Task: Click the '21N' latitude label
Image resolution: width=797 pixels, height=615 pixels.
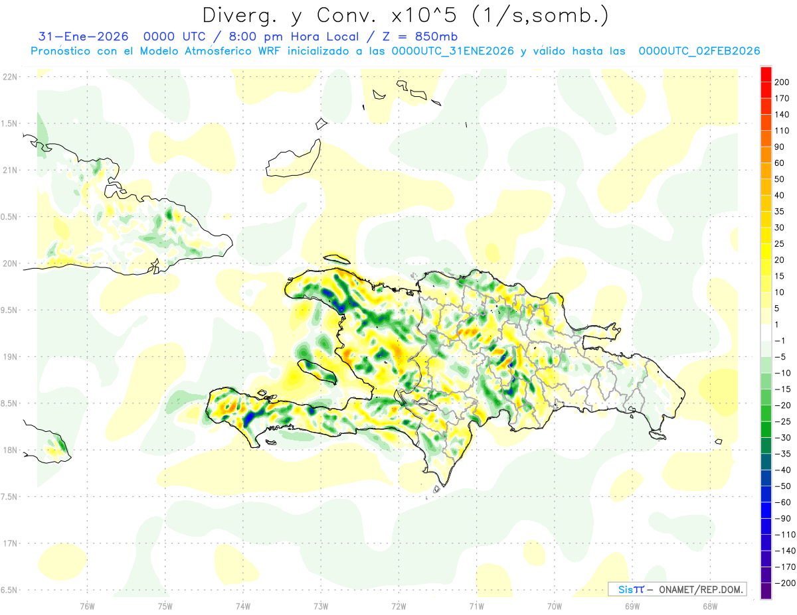Action: [9, 170]
